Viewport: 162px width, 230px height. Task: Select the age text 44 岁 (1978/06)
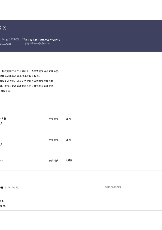pyautogui.click(x=10, y=39)
